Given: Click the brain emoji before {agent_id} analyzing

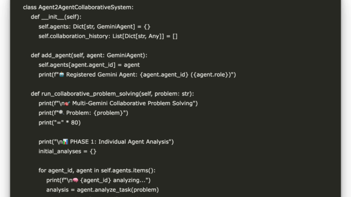Looking at the screenshot, I should [x=75, y=180].
